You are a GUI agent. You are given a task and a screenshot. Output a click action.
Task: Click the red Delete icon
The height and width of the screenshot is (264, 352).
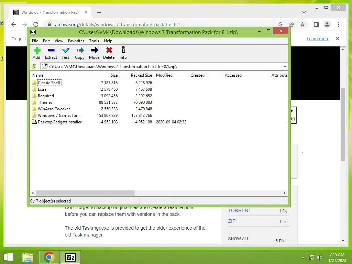click(109, 50)
